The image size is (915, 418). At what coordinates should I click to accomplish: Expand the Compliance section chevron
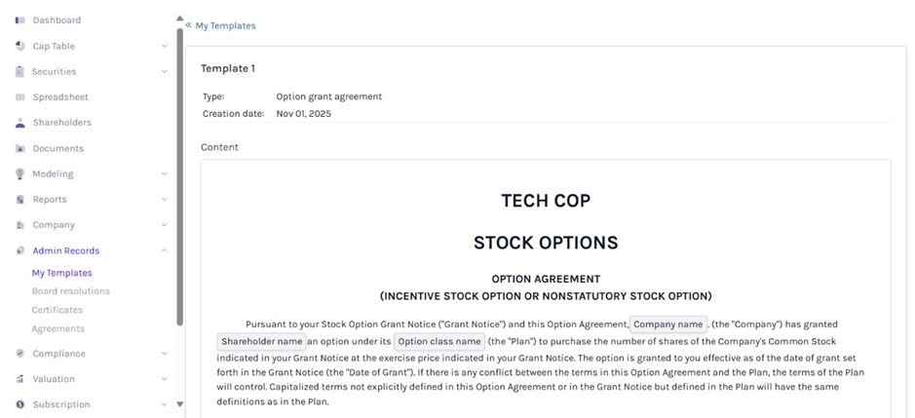point(164,354)
